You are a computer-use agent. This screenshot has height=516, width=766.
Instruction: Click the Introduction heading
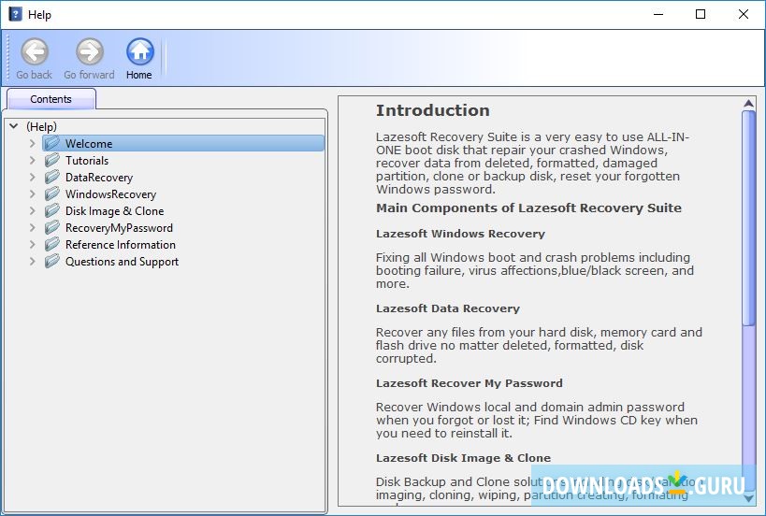click(433, 110)
